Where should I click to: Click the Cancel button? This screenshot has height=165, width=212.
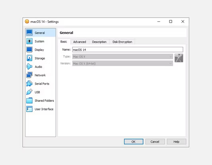click(155, 142)
